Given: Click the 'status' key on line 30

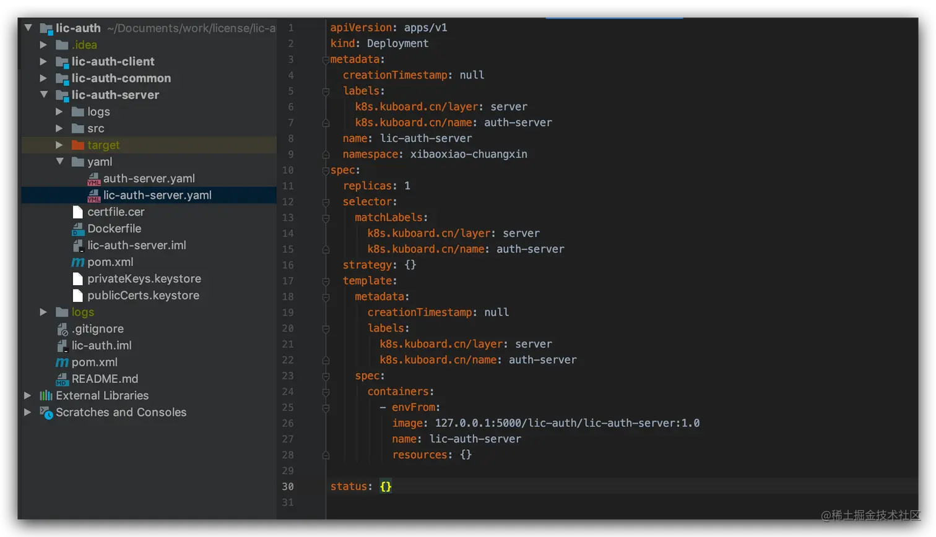Looking at the screenshot, I should pyautogui.click(x=349, y=486).
